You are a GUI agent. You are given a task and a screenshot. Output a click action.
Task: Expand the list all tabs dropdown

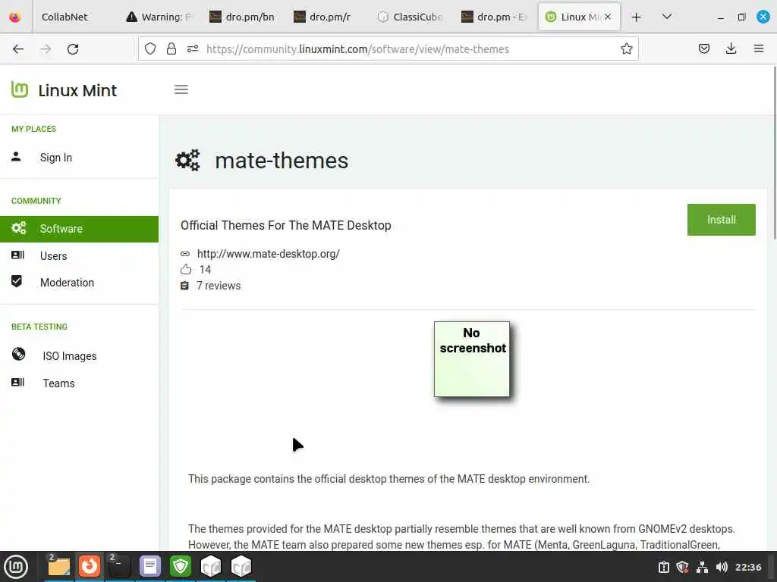[x=667, y=17]
